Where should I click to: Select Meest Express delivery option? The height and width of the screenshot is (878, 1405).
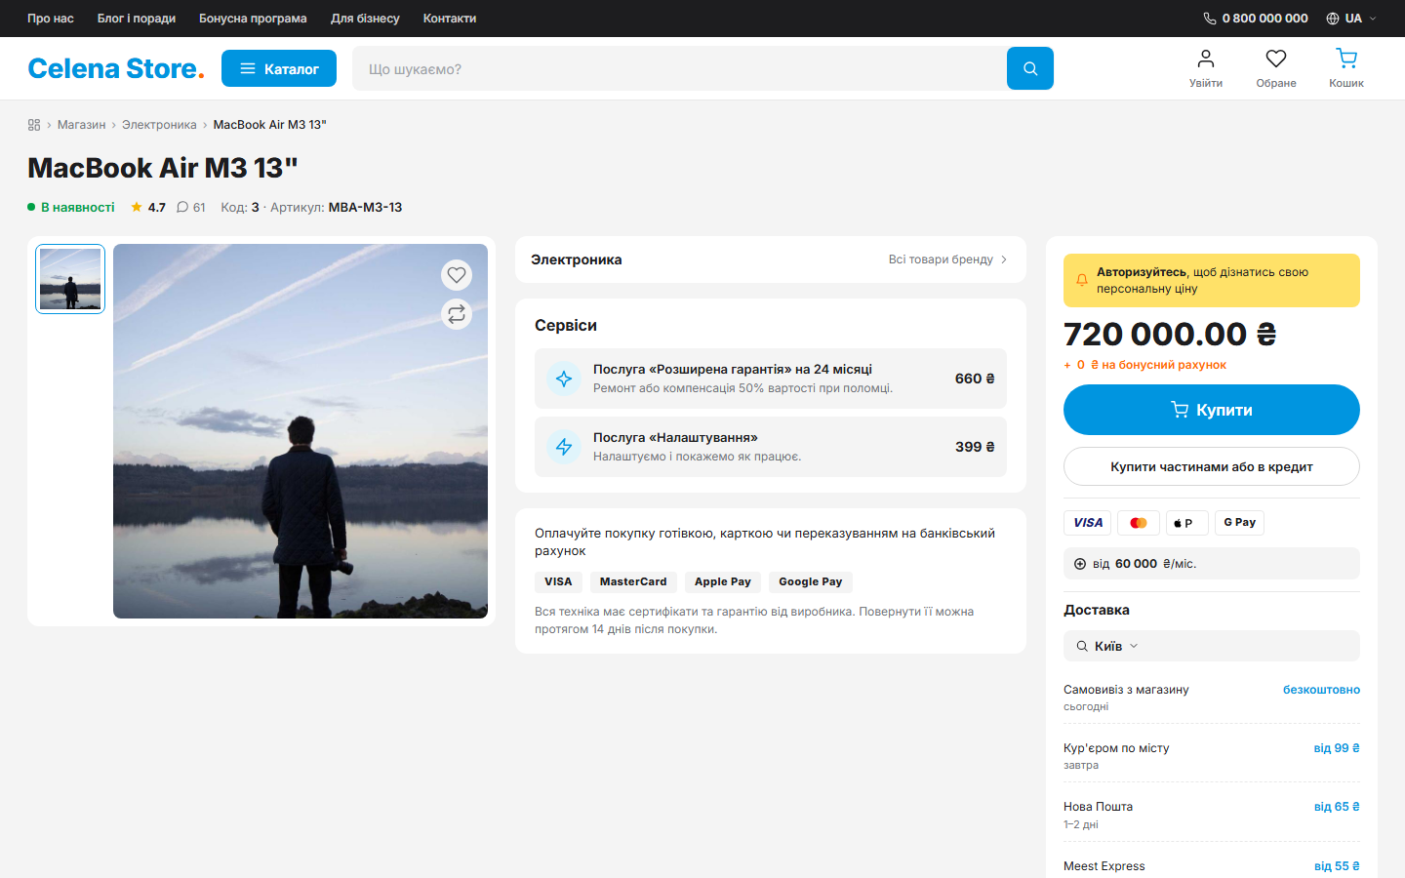(1212, 866)
